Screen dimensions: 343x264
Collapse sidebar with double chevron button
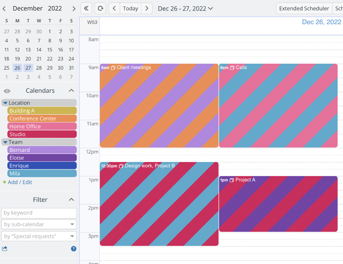(x=86, y=8)
